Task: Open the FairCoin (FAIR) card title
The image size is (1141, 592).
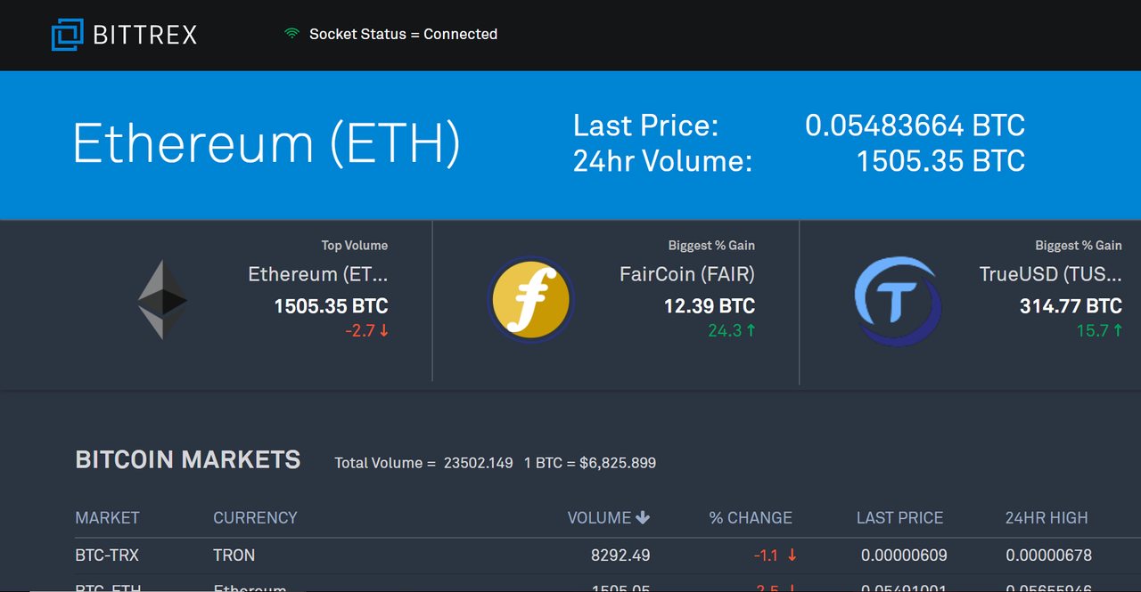Action: click(x=687, y=274)
